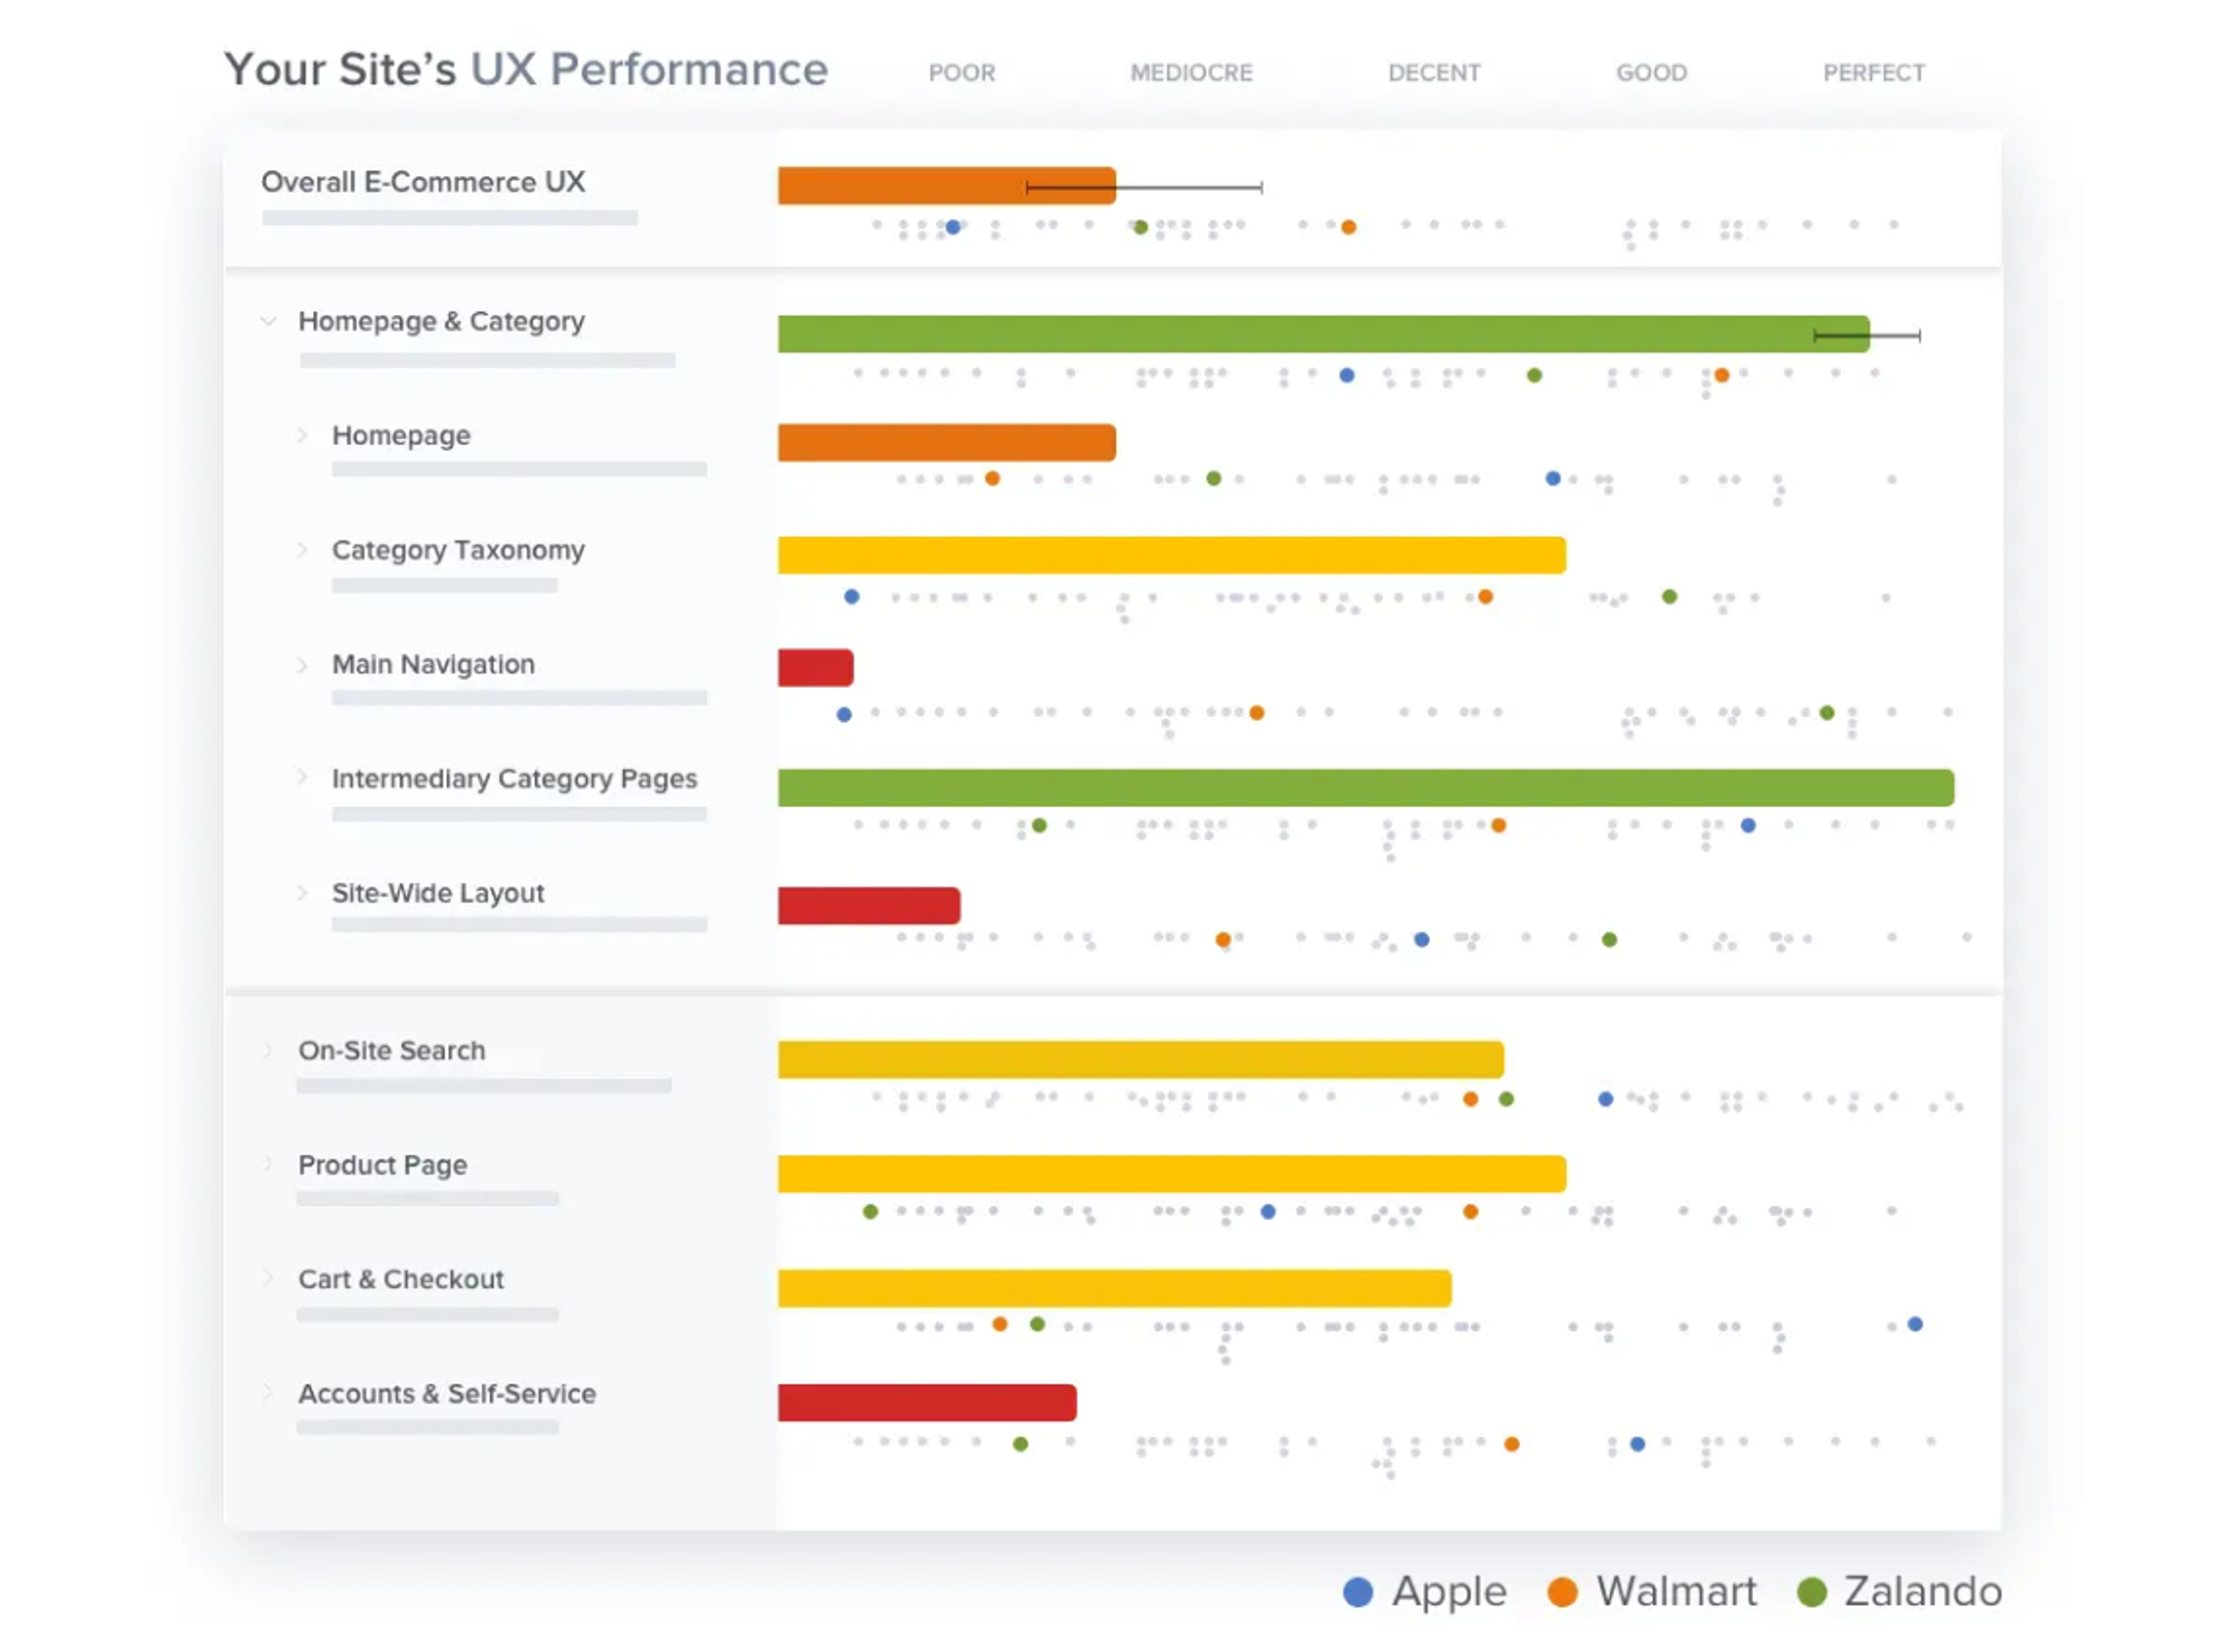Screen dimensions: 2232x1652
Task: Expand the On-Site Search chevron
Action: click(268, 1050)
